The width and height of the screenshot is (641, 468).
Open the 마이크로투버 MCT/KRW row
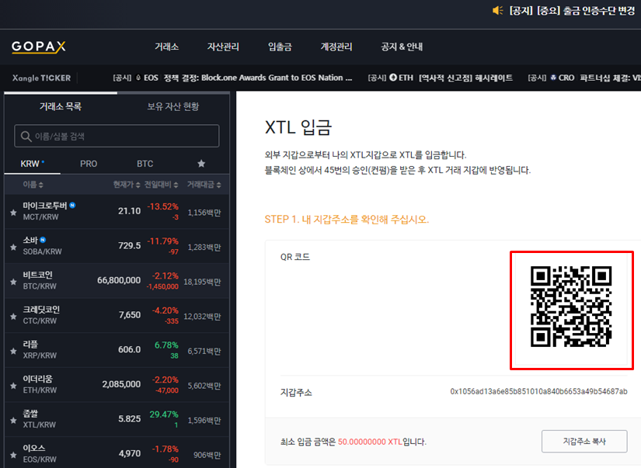point(117,212)
